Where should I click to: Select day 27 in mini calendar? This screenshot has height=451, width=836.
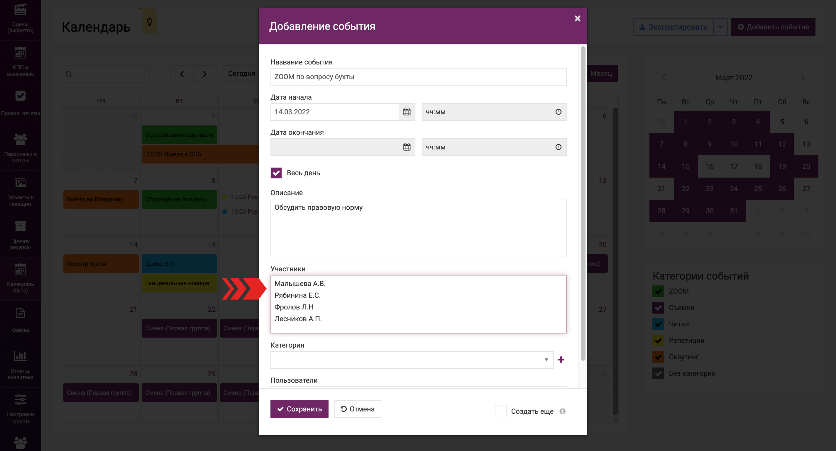coord(806,189)
